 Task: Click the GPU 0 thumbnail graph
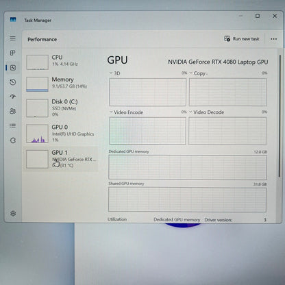(x=37, y=134)
